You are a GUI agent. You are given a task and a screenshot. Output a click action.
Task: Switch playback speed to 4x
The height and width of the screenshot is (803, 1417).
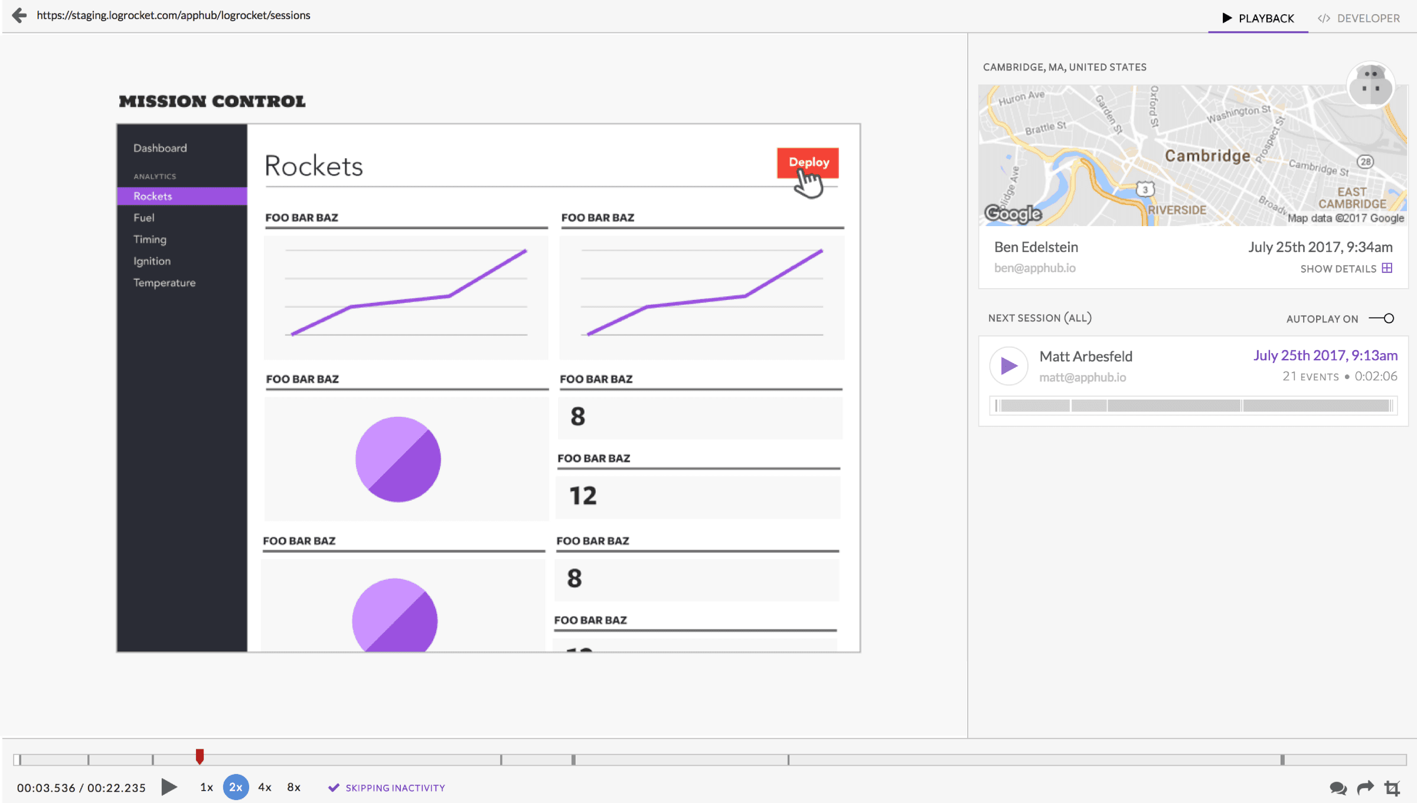pos(265,787)
